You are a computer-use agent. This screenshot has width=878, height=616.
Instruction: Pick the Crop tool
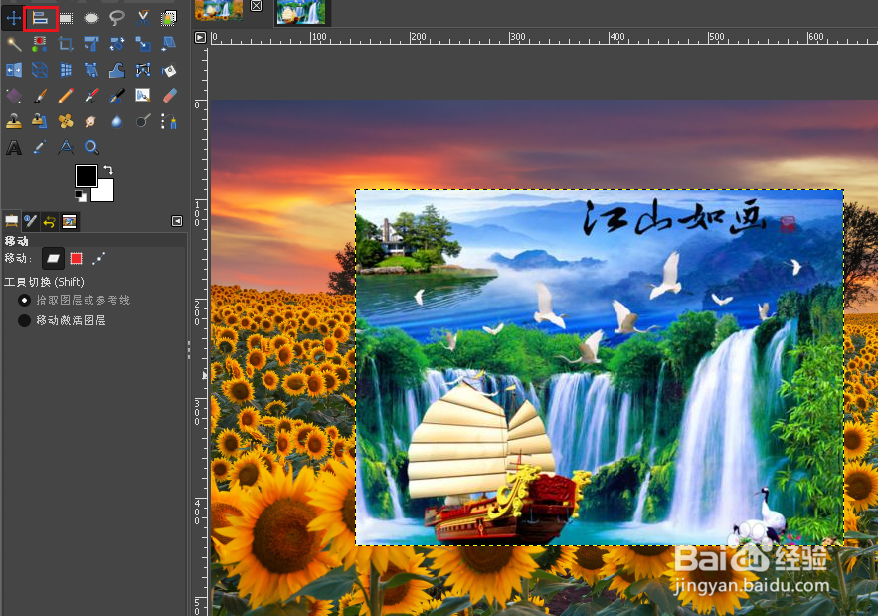[x=65, y=44]
